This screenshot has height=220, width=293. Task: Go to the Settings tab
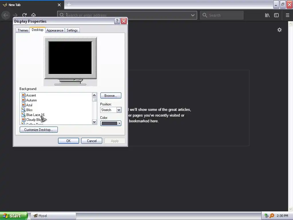72,30
